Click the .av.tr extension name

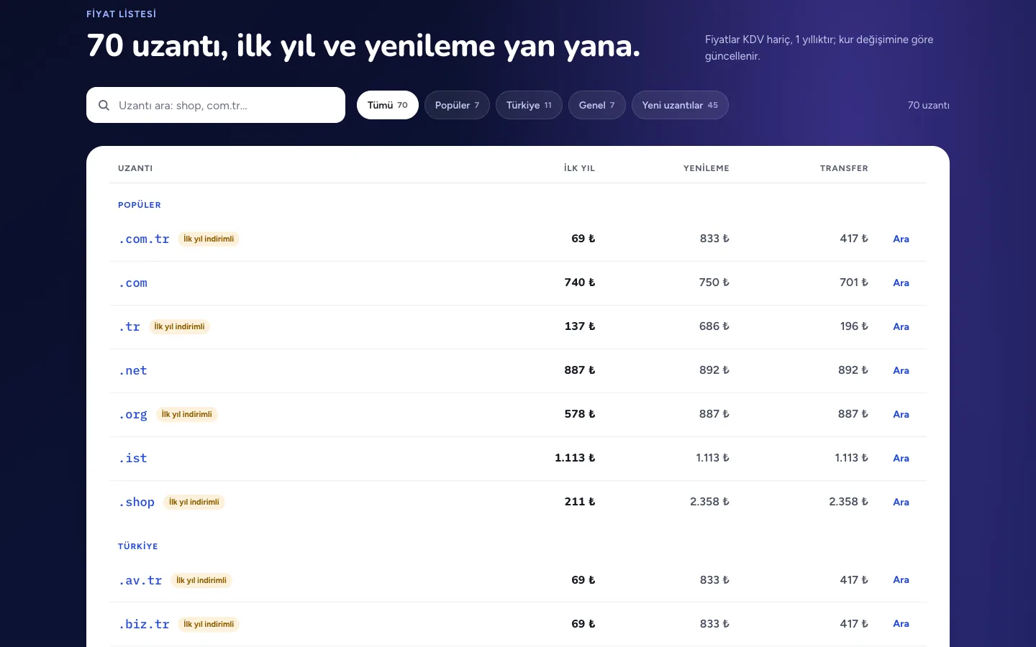click(140, 580)
